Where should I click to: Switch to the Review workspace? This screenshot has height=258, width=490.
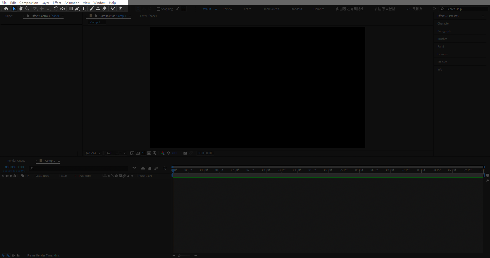point(227,9)
